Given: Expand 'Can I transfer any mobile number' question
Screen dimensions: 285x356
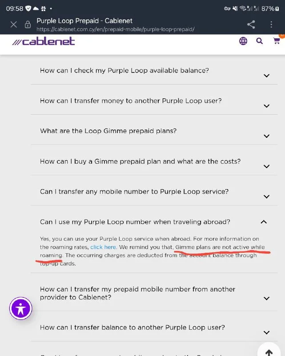Looking at the screenshot, I should click(266, 196).
